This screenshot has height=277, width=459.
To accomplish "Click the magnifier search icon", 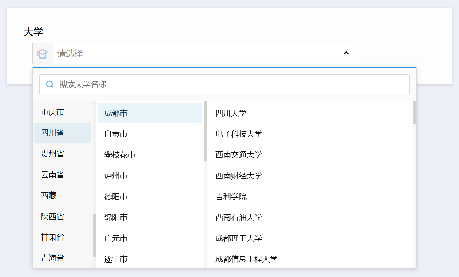I will (x=50, y=84).
